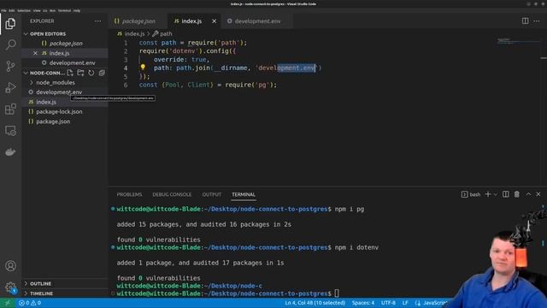Click the terminal input prompt cursor

point(337,293)
